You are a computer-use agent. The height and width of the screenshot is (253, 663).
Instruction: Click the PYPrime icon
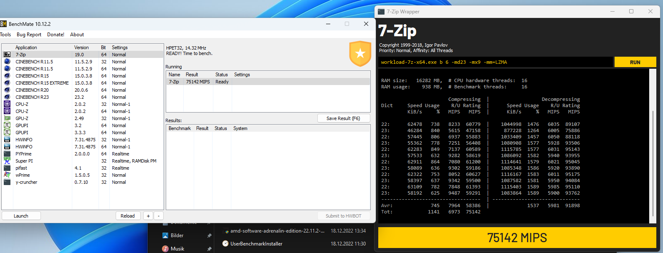[7, 154]
